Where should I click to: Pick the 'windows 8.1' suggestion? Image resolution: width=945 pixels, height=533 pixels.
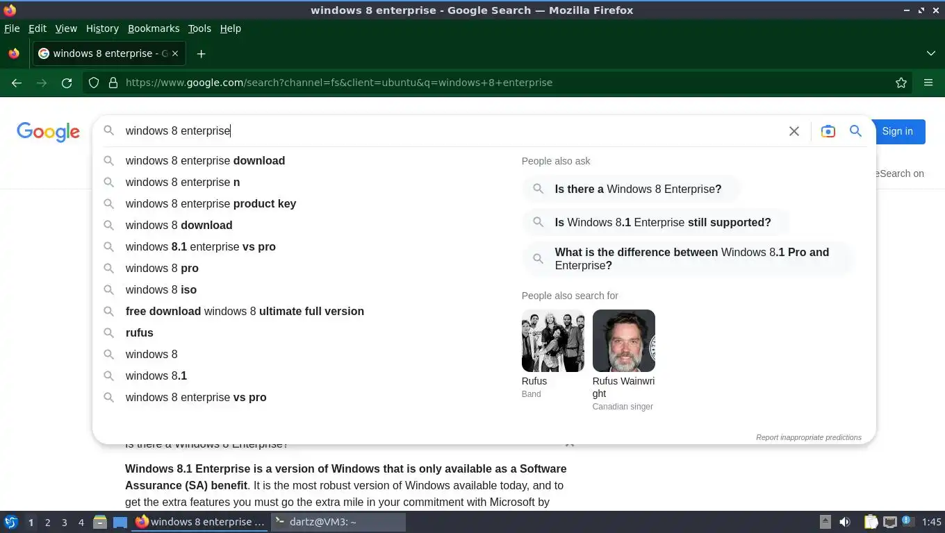pos(156,375)
